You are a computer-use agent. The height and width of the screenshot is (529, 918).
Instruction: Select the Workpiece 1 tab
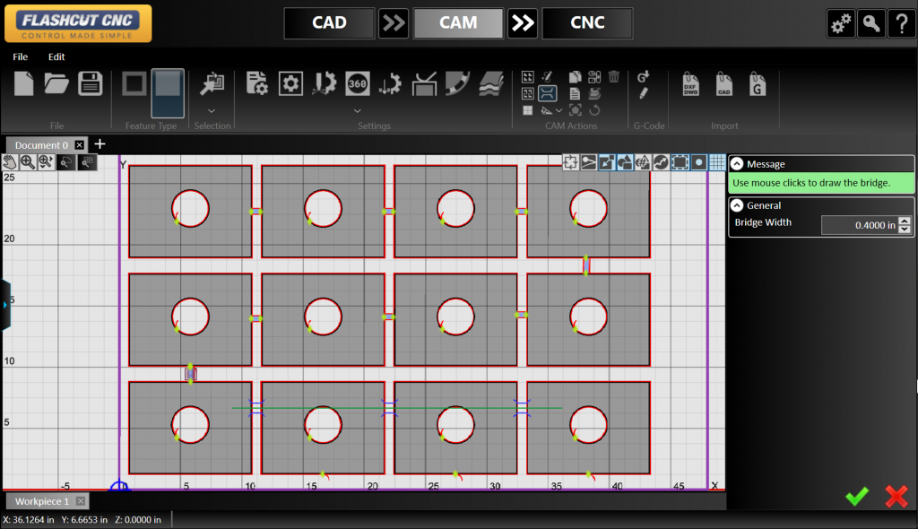pyautogui.click(x=43, y=501)
